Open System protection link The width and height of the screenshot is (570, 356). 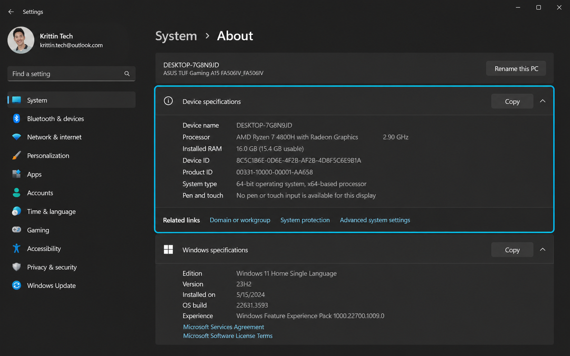pyautogui.click(x=305, y=220)
